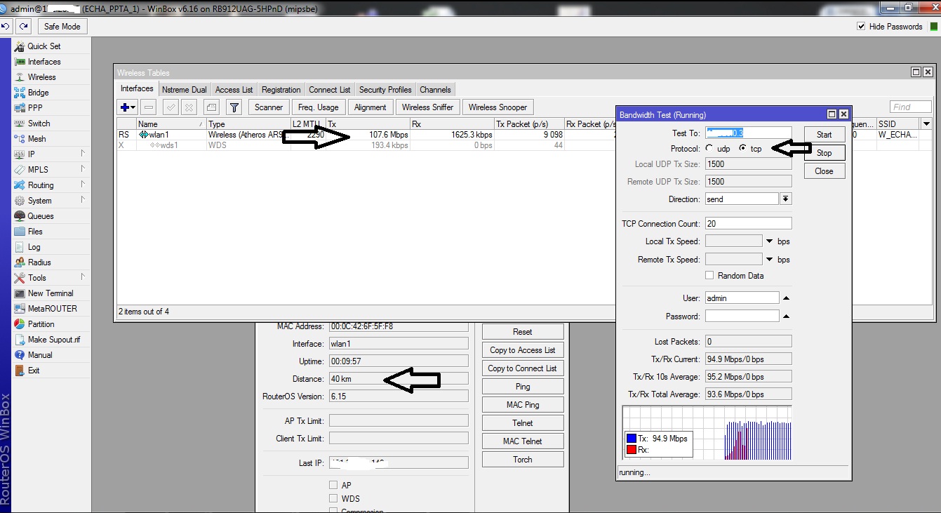The height and width of the screenshot is (513, 941).
Task: Click the Find field in Wireless Tables
Action: tap(910, 107)
